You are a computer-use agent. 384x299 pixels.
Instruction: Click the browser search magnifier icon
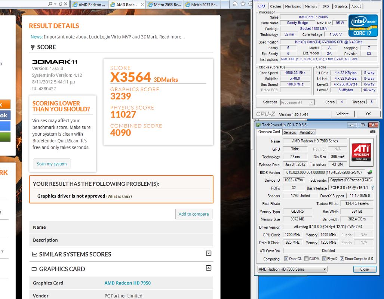click(x=50, y=4)
